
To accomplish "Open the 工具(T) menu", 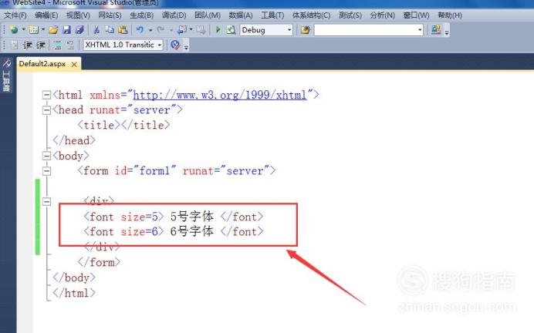I will point(272,15).
